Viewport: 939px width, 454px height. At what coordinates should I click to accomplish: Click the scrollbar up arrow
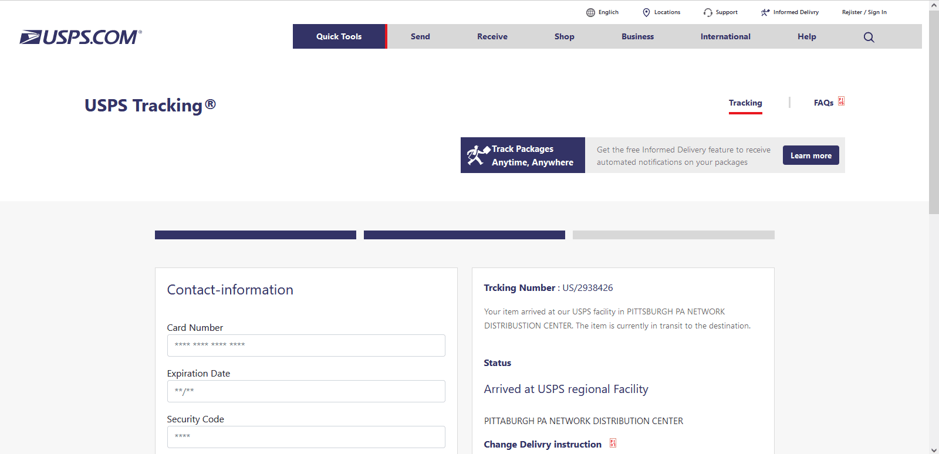[x=934, y=5]
